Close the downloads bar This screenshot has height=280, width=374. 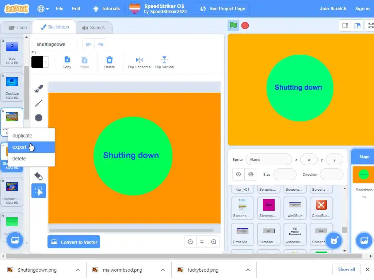click(367, 269)
